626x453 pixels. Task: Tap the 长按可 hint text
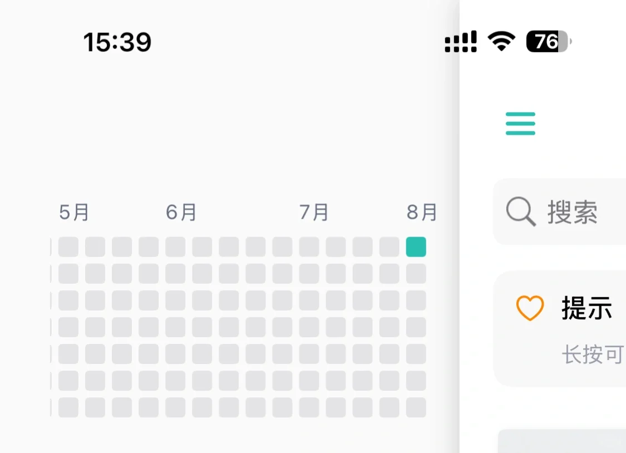coord(592,354)
